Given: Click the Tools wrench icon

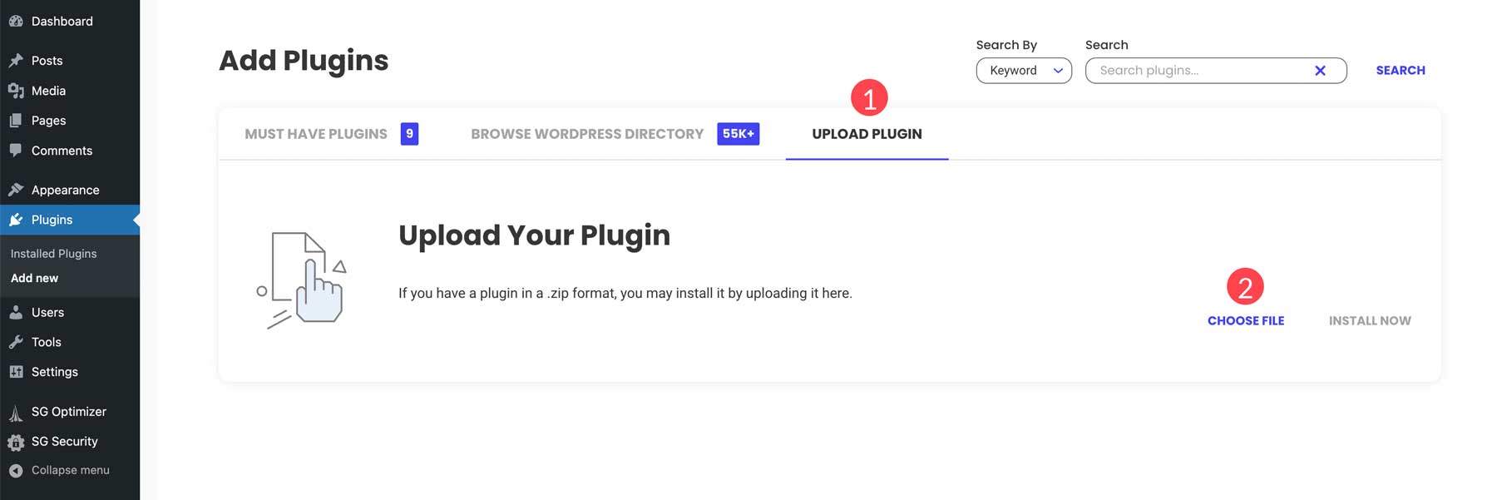Looking at the screenshot, I should (x=16, y=342).
